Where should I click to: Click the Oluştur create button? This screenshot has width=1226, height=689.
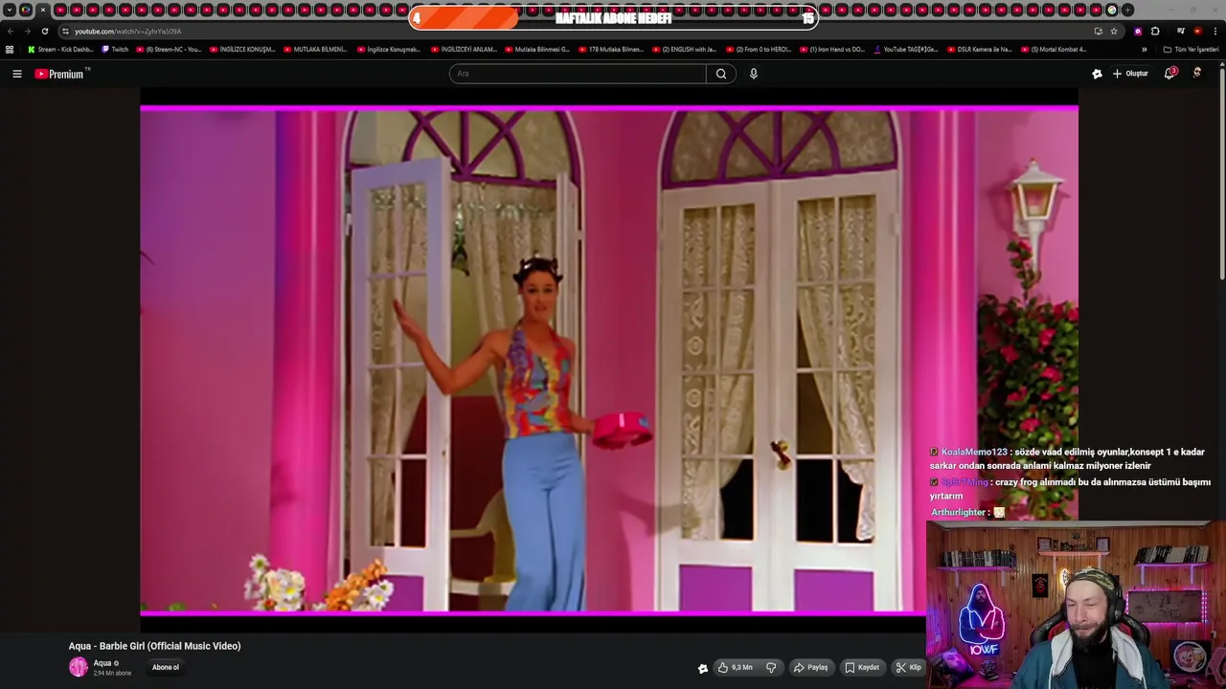pyautogui.click(x=1130, y=74)
